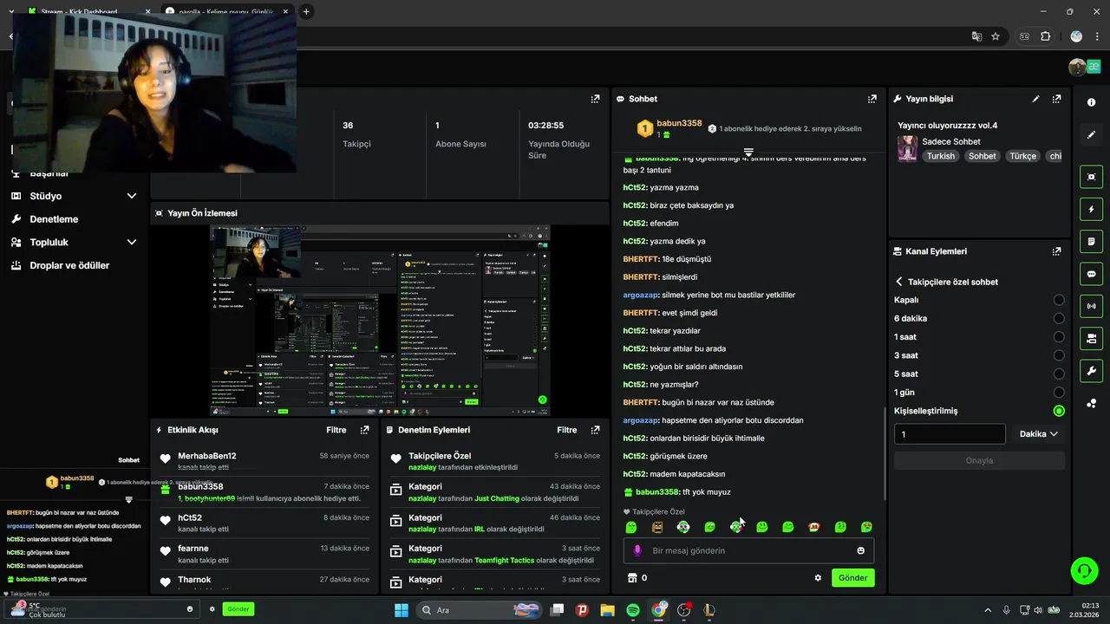The height and width of the screenshot is (624, 1110).
Task: Click the Sohbet tag chip
Action: 983,156
